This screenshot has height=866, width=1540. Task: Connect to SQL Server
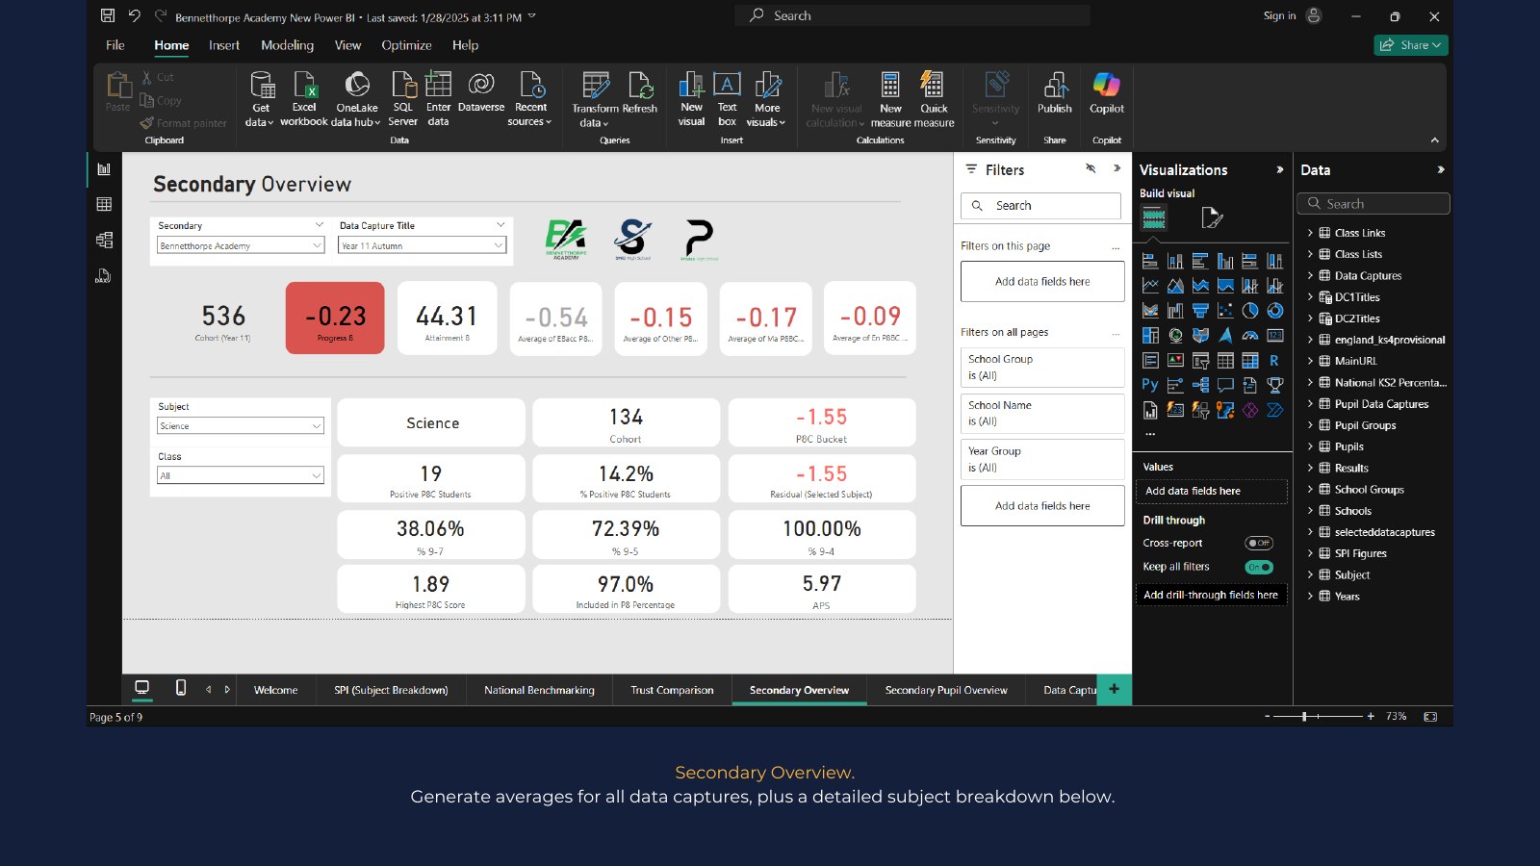[x=402, y=98]
